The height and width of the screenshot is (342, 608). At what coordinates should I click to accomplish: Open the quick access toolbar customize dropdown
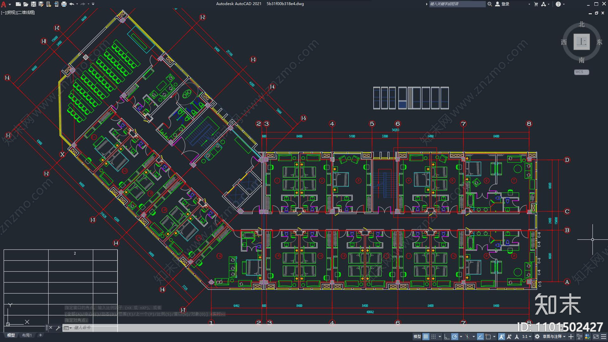coord(93,4)
